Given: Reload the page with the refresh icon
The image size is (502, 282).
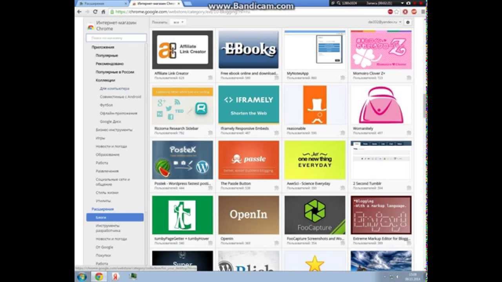Looking at the screenshot, I should [x=95, y=12].
